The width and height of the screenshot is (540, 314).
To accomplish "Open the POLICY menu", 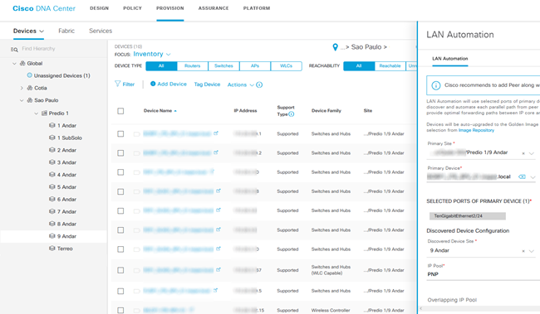I will 132,8.
